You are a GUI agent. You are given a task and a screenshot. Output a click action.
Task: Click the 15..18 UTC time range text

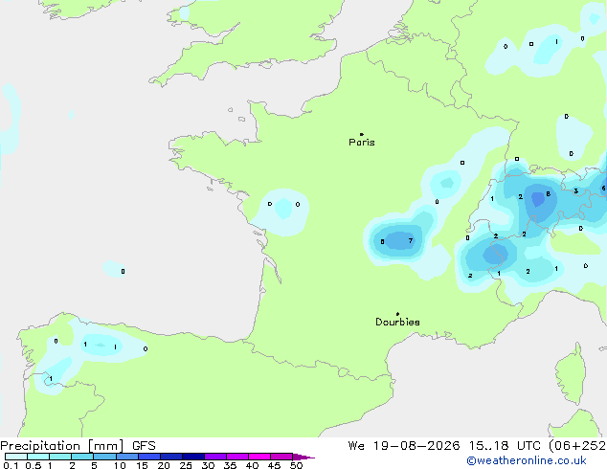(505, 446)
